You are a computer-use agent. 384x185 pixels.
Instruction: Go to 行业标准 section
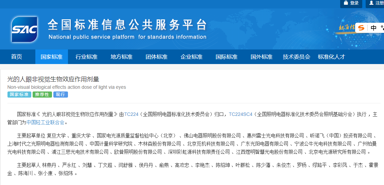86,57
